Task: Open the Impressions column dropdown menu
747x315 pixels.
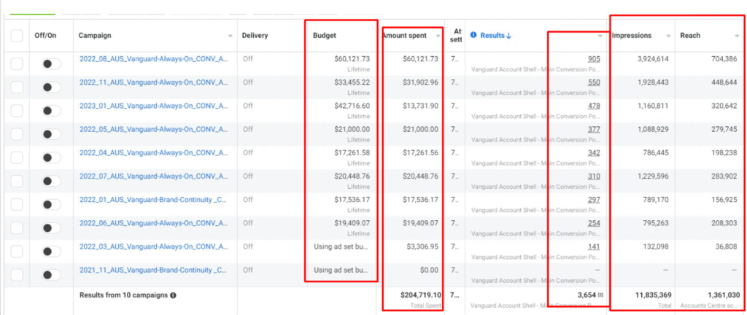Action: pos(667,36)
